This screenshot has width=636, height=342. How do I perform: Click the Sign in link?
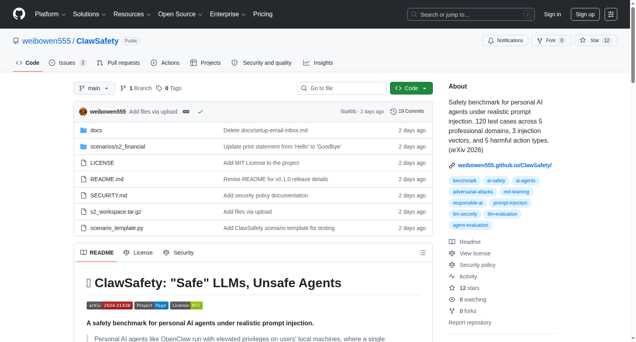[x=553, y=14]
